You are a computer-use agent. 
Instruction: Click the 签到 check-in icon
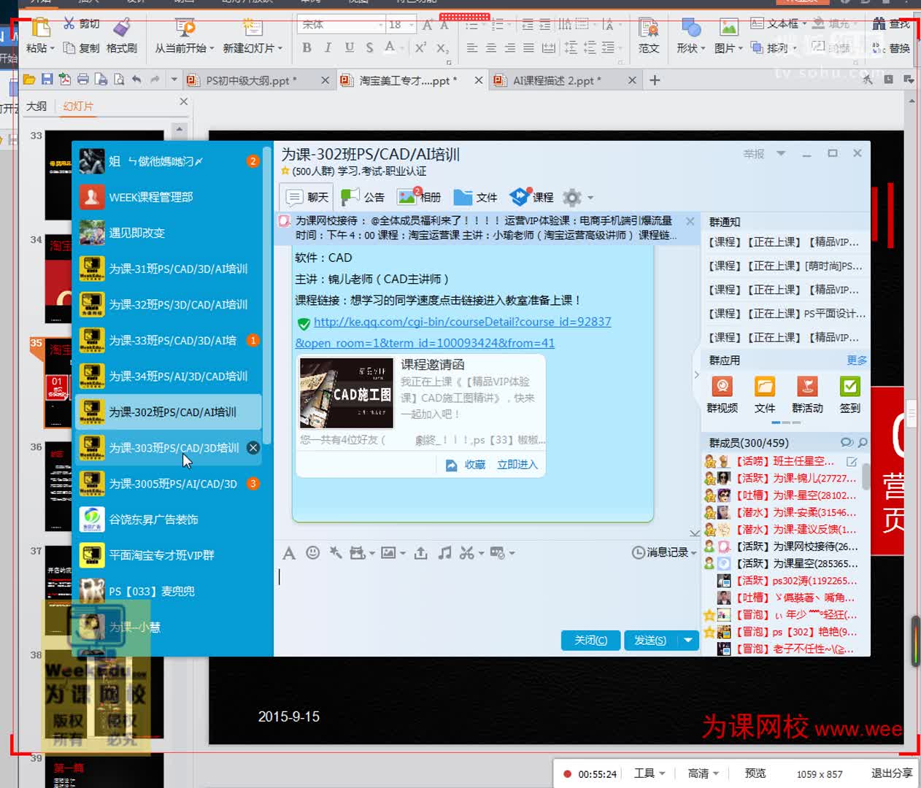click(x=850, y=395)
